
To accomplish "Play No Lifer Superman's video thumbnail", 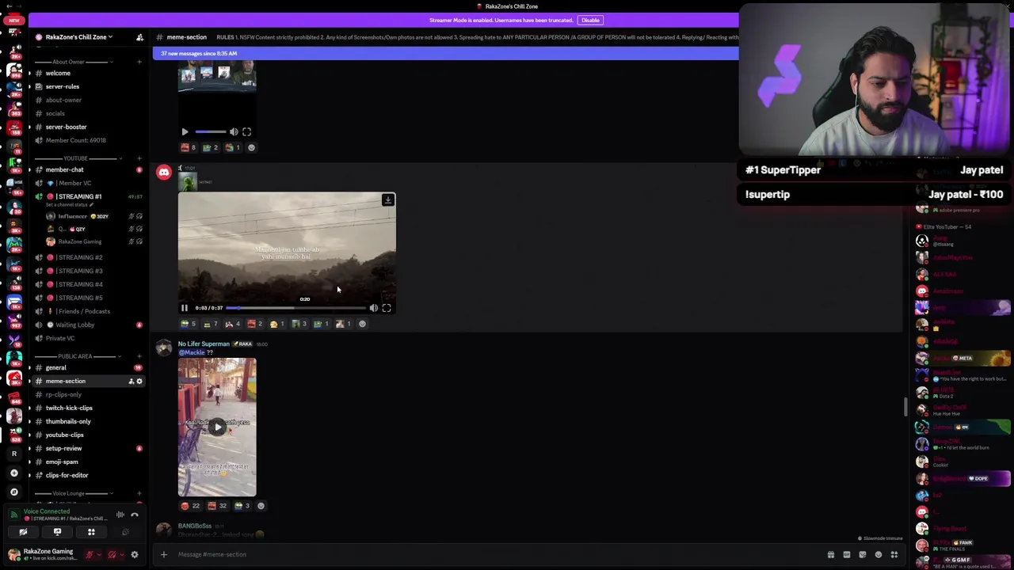I will [x=217, y=427].
